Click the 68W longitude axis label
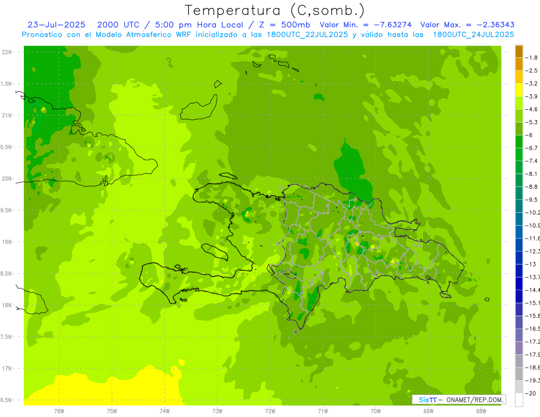The image size is (540, 417). click(481, 411)
